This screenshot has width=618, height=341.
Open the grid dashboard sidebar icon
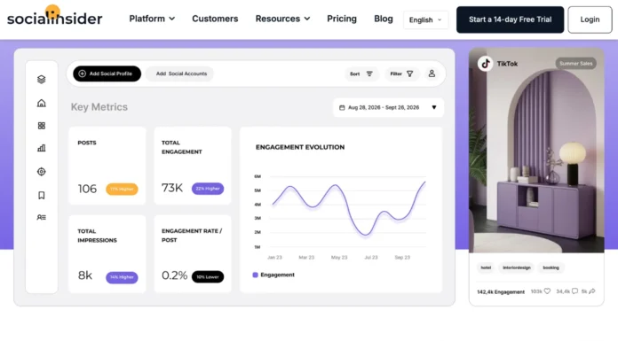click(x=42, y=126)
